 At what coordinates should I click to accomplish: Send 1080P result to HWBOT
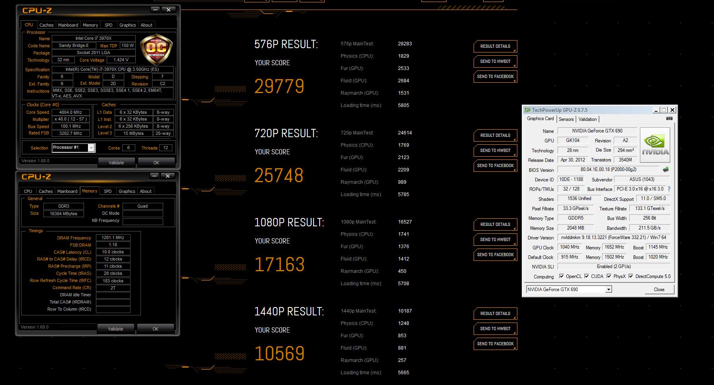(495, 239)
